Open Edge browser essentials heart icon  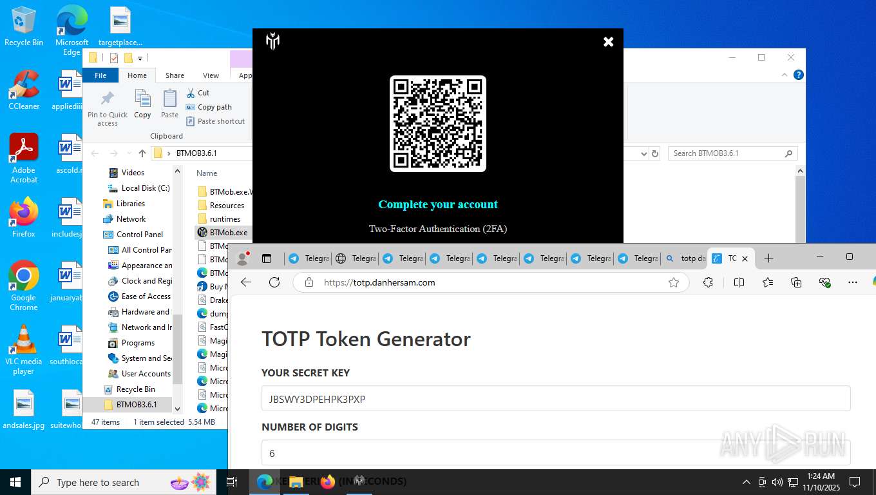click(x=824, y=282)
